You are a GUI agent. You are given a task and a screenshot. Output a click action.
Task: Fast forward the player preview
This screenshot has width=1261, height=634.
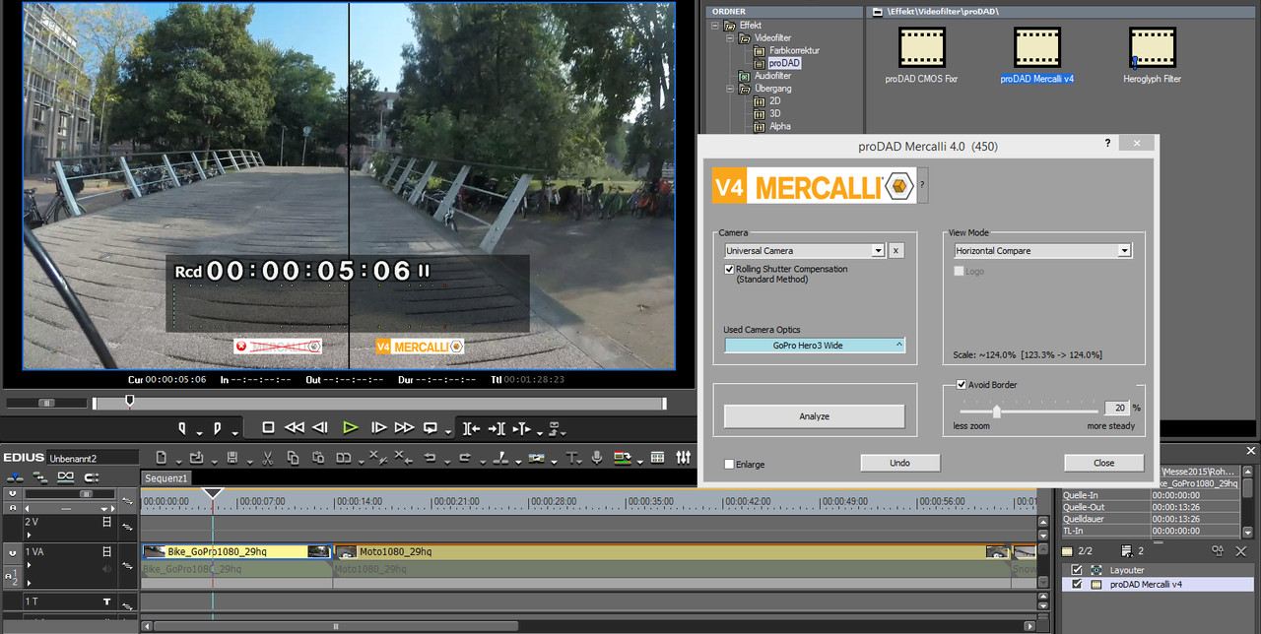[x=404, y=427]
